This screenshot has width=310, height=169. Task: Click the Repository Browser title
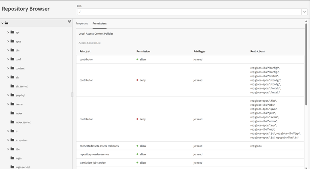(x=26, y=9)
